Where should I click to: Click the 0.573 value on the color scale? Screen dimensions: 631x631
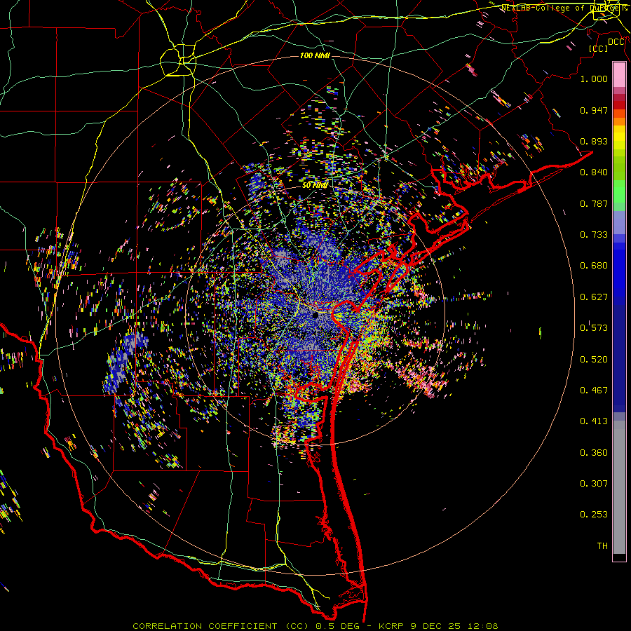coord(594,328)
